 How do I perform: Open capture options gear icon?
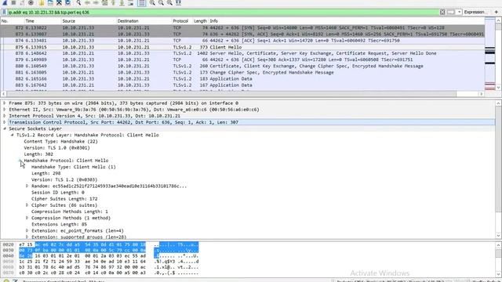click(31, 2)
